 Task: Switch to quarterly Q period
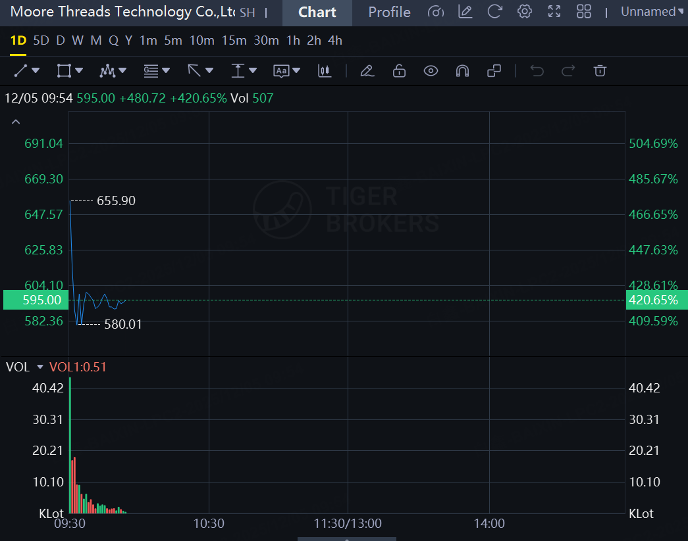pyautogui.click(x=114, y=41)
